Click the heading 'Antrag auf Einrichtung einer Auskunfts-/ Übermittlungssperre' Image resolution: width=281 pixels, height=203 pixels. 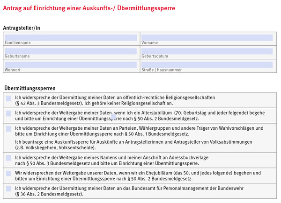(89, 8)
